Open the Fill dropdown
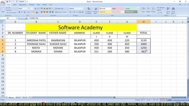This screenshot has height=106, width=189. coord(159,10)
